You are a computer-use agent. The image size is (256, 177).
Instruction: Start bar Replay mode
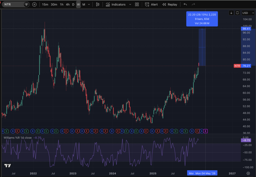pyautogui.click(x=170, y=4)
